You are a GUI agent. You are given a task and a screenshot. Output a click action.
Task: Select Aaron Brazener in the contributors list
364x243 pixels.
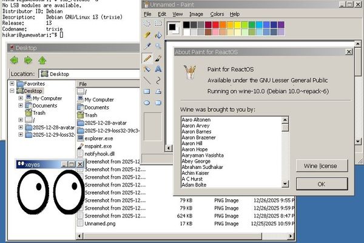198,137
